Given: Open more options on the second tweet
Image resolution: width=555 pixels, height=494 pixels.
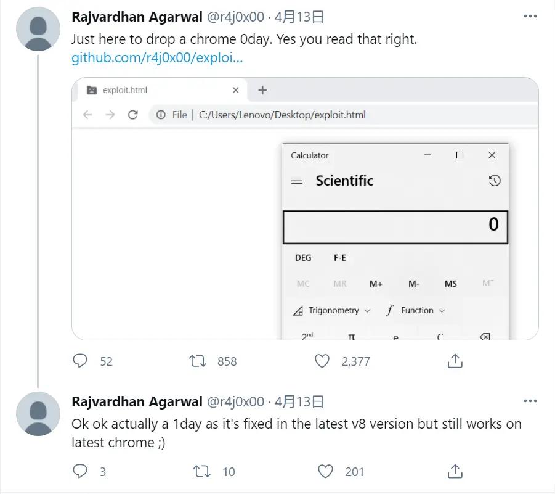Looking at the screenshot, I should coord(530,401).
